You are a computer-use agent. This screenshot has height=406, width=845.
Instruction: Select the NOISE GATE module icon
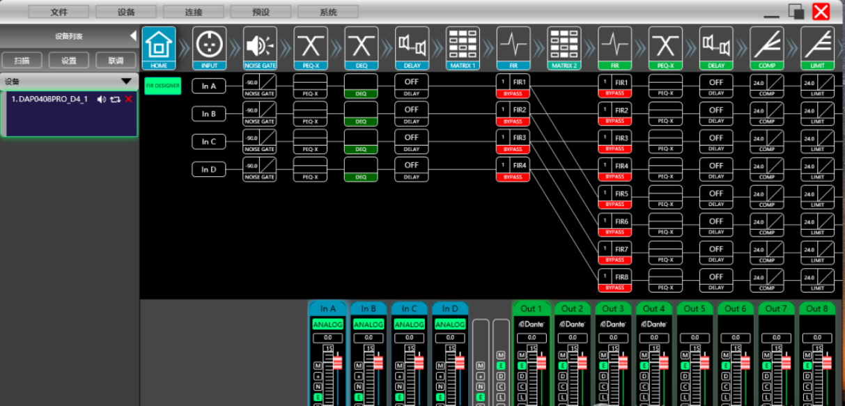pyautogui.click(x=260, y=46)
